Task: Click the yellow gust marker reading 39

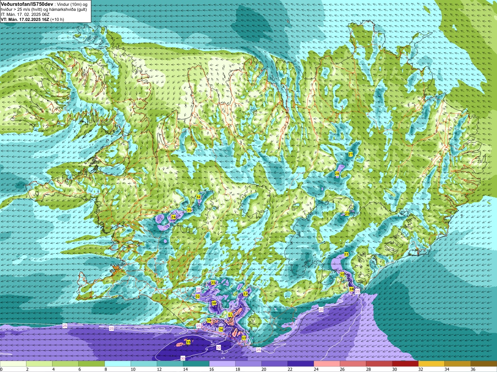Action: click(x=209, y=320)
